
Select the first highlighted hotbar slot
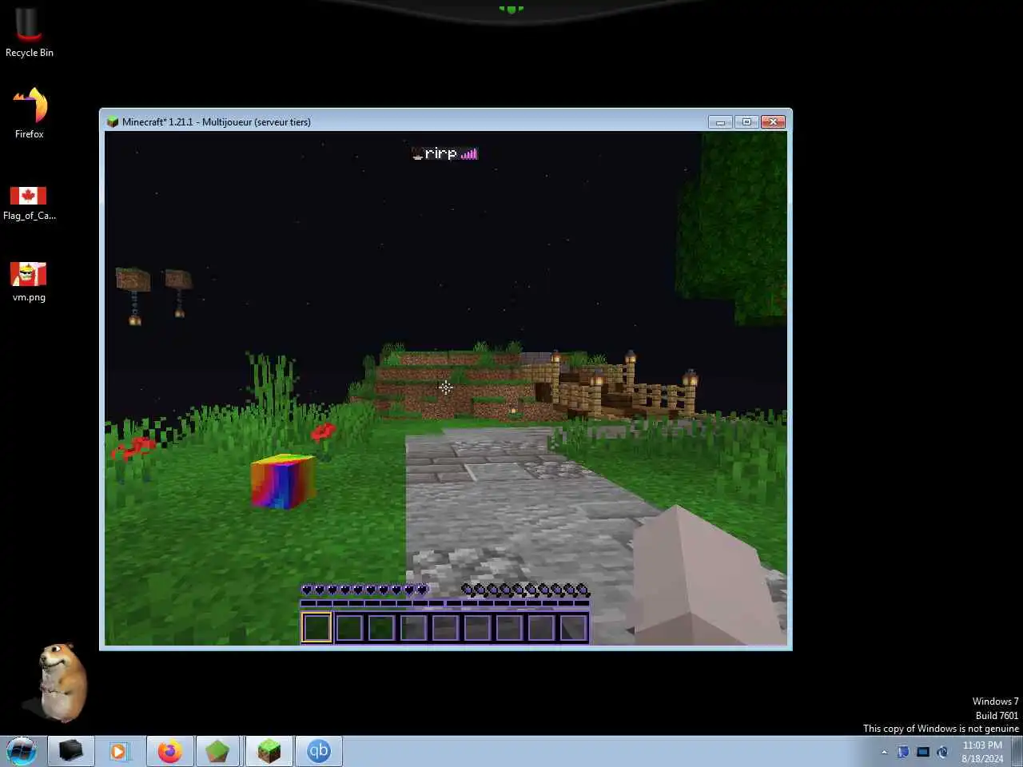(x=316, y=627)
